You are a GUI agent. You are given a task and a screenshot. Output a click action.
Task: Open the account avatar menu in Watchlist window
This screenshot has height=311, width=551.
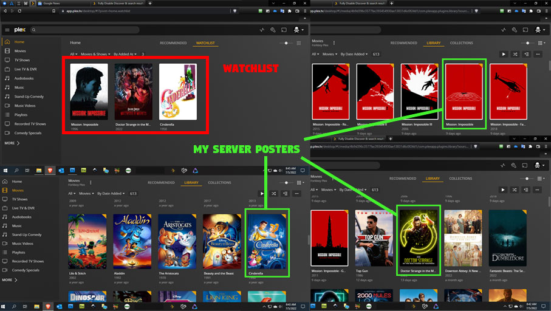[298, 30]
